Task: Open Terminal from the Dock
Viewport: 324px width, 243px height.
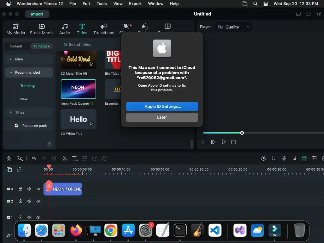Action: click(x=180, y=230)
